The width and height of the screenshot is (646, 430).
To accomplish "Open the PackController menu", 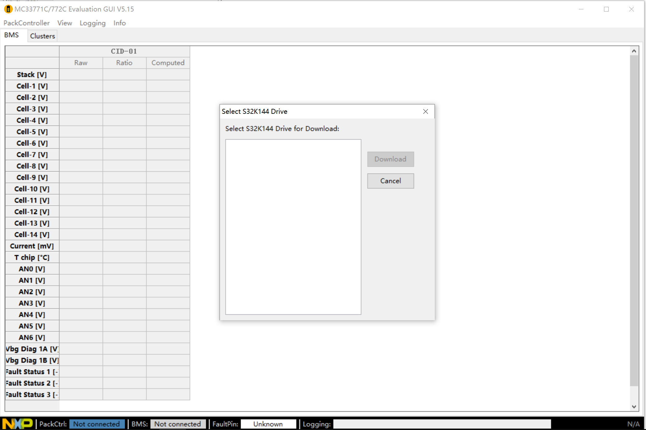I will [x=26, y=23].
